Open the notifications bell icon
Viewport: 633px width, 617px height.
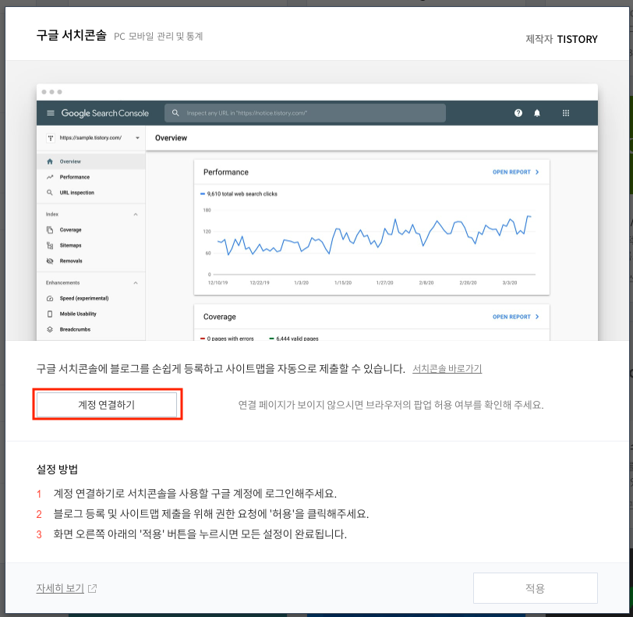537,113
